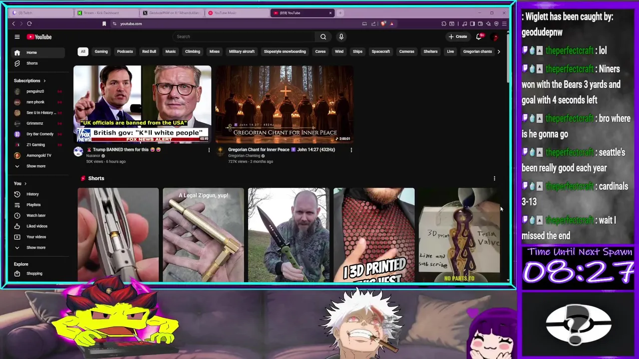639x359 pixels.
Task: Select the All filter chip
Action: point(83,51)
